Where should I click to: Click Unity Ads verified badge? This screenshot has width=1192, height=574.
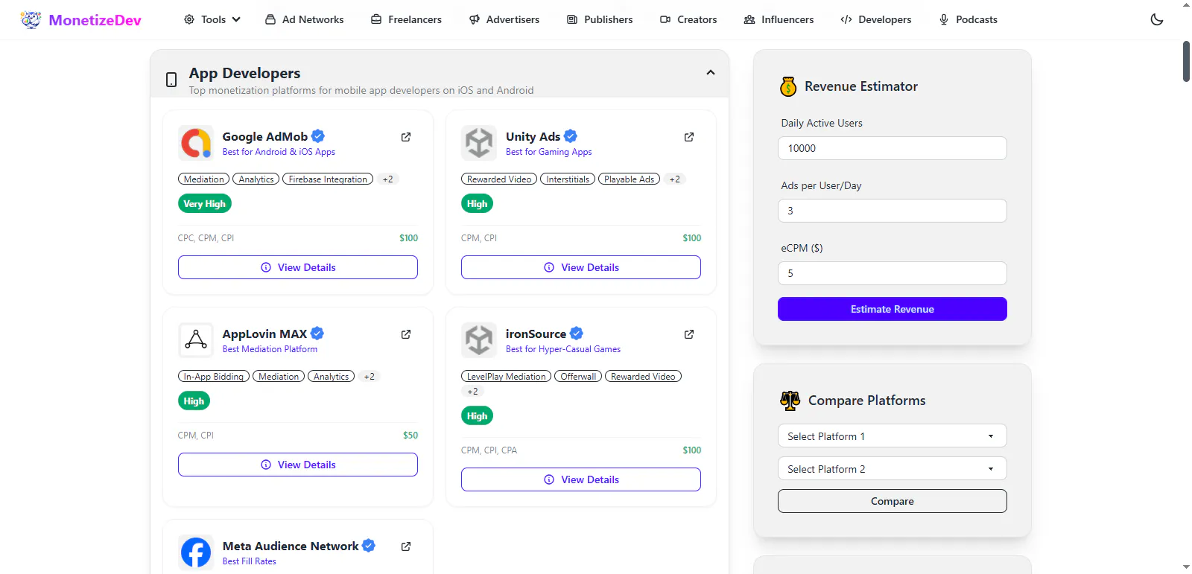click(571, 136)
